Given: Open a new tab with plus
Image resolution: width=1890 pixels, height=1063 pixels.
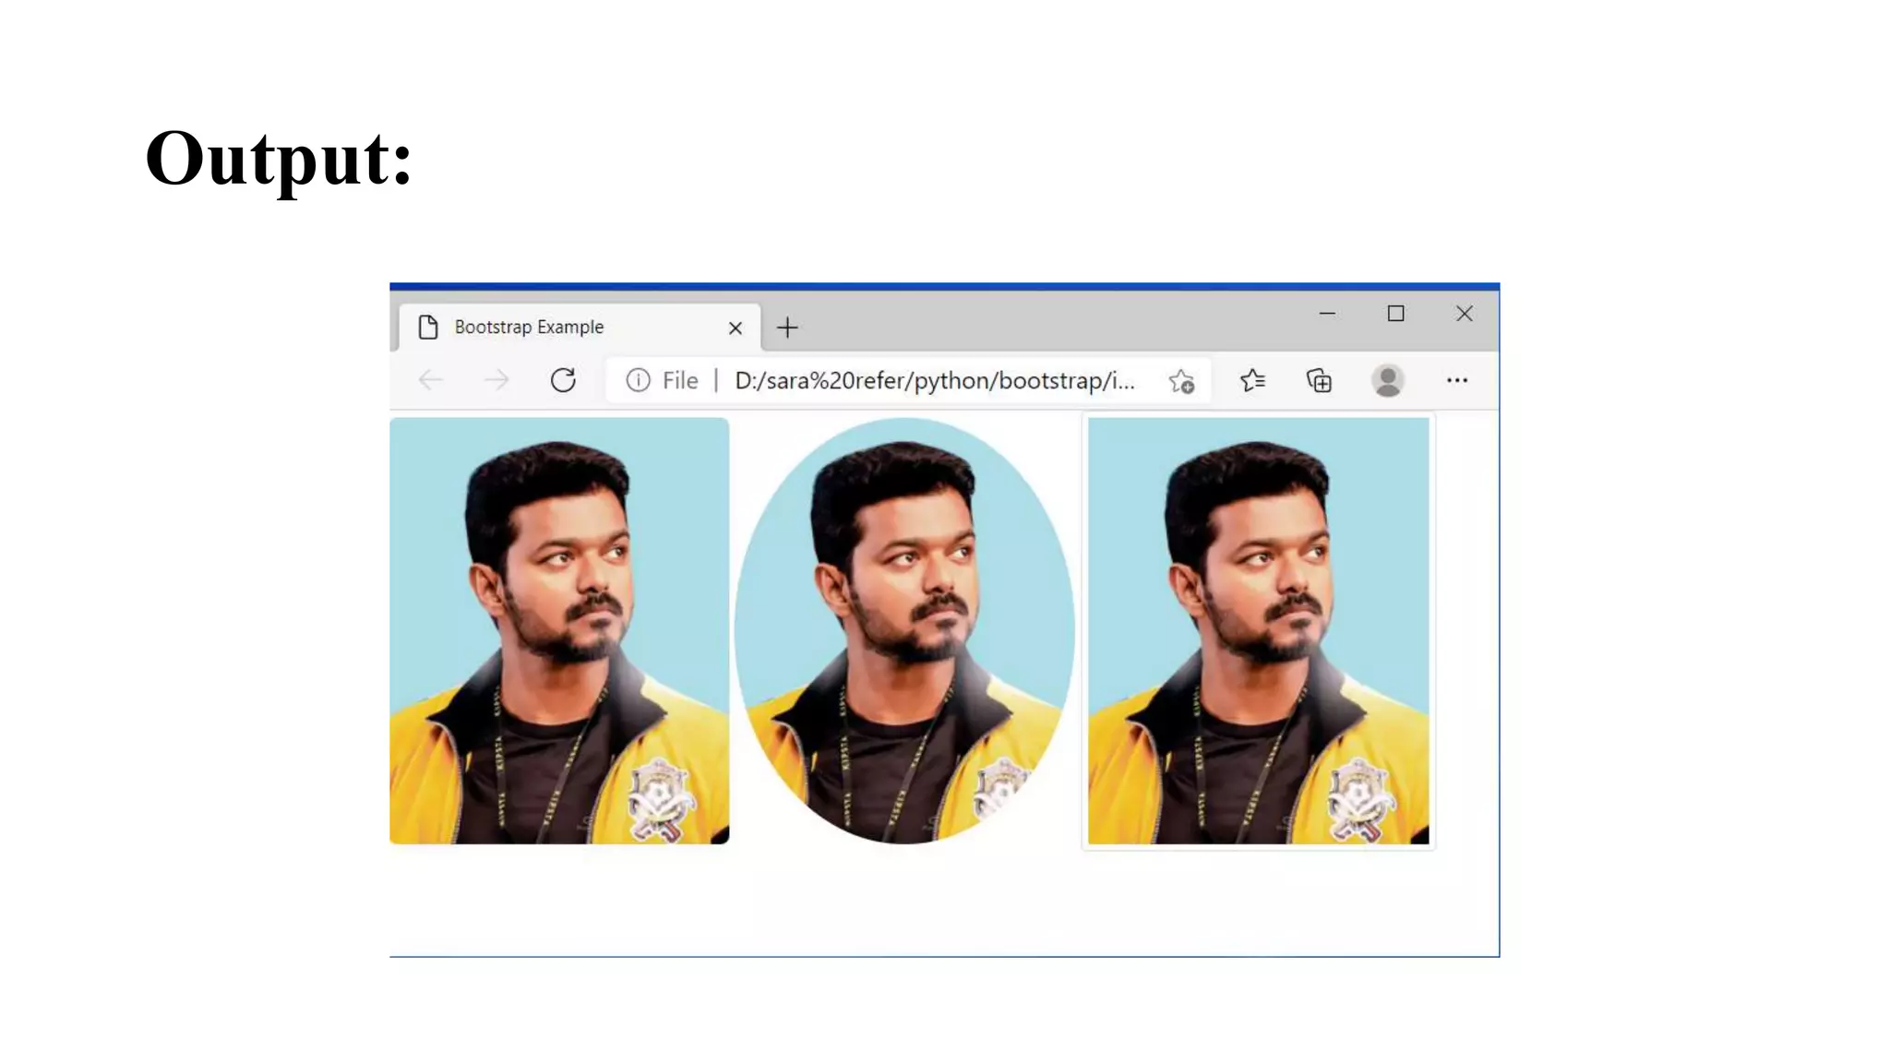Looking at the screenshot, I should (x=787, y=328).
